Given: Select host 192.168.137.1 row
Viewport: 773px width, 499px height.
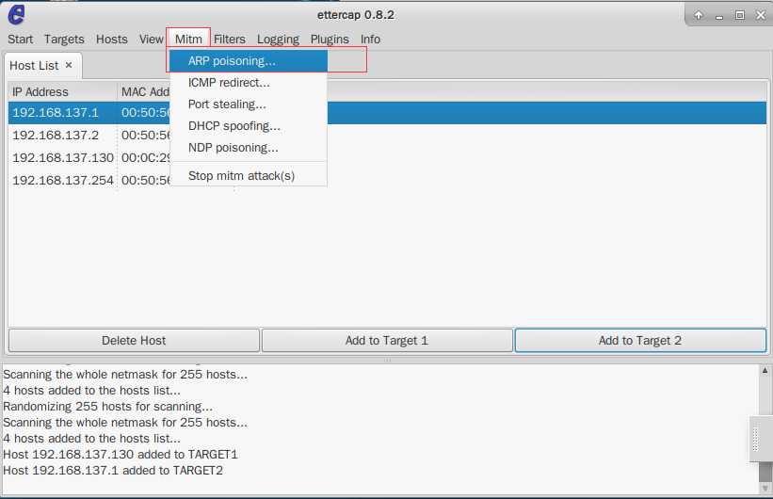Looking at the screenshot, I should tap(387, 112).
